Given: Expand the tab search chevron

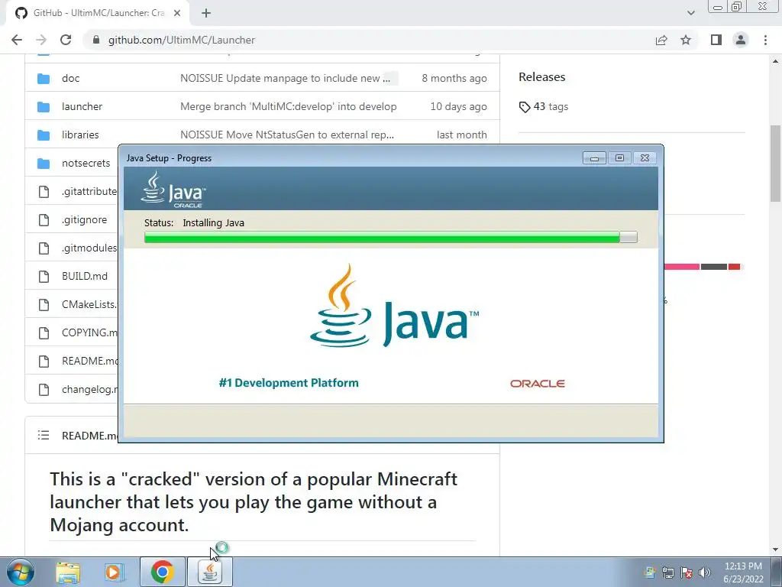Looking at the screenshot, I should tap(690, 14).
